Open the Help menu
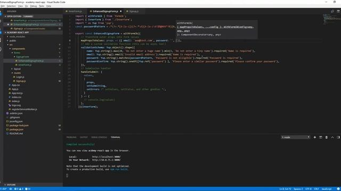The image size is (341, 191). tap(48, 6)
